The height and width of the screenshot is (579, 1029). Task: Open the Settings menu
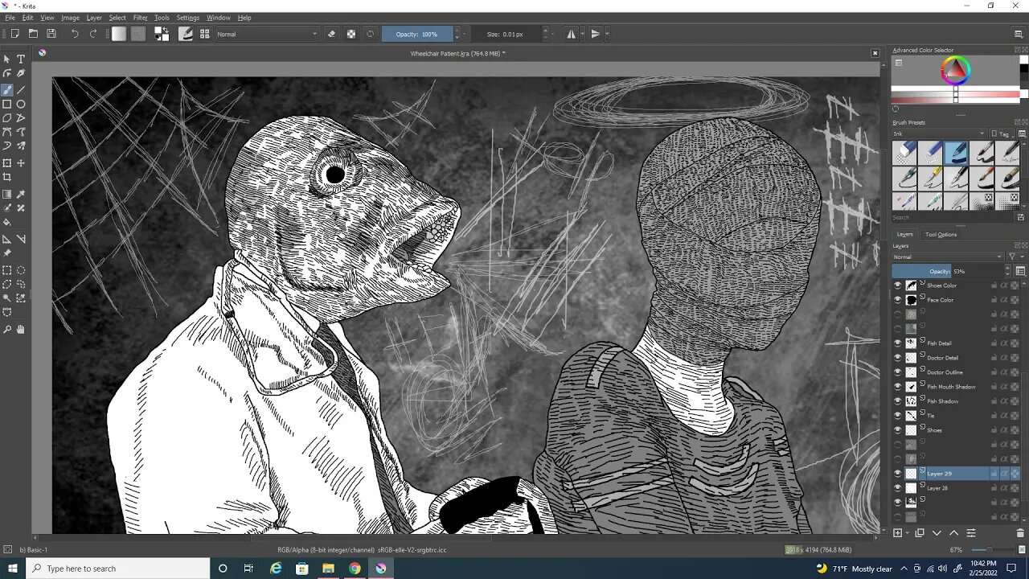[187, 17]
